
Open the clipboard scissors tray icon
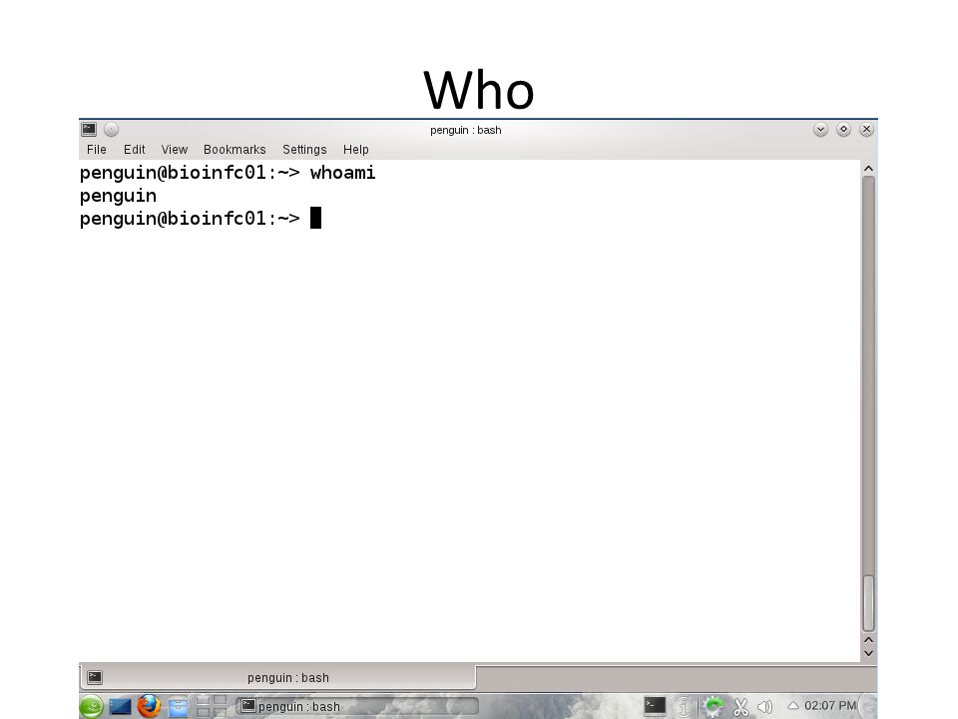[740, 707]
